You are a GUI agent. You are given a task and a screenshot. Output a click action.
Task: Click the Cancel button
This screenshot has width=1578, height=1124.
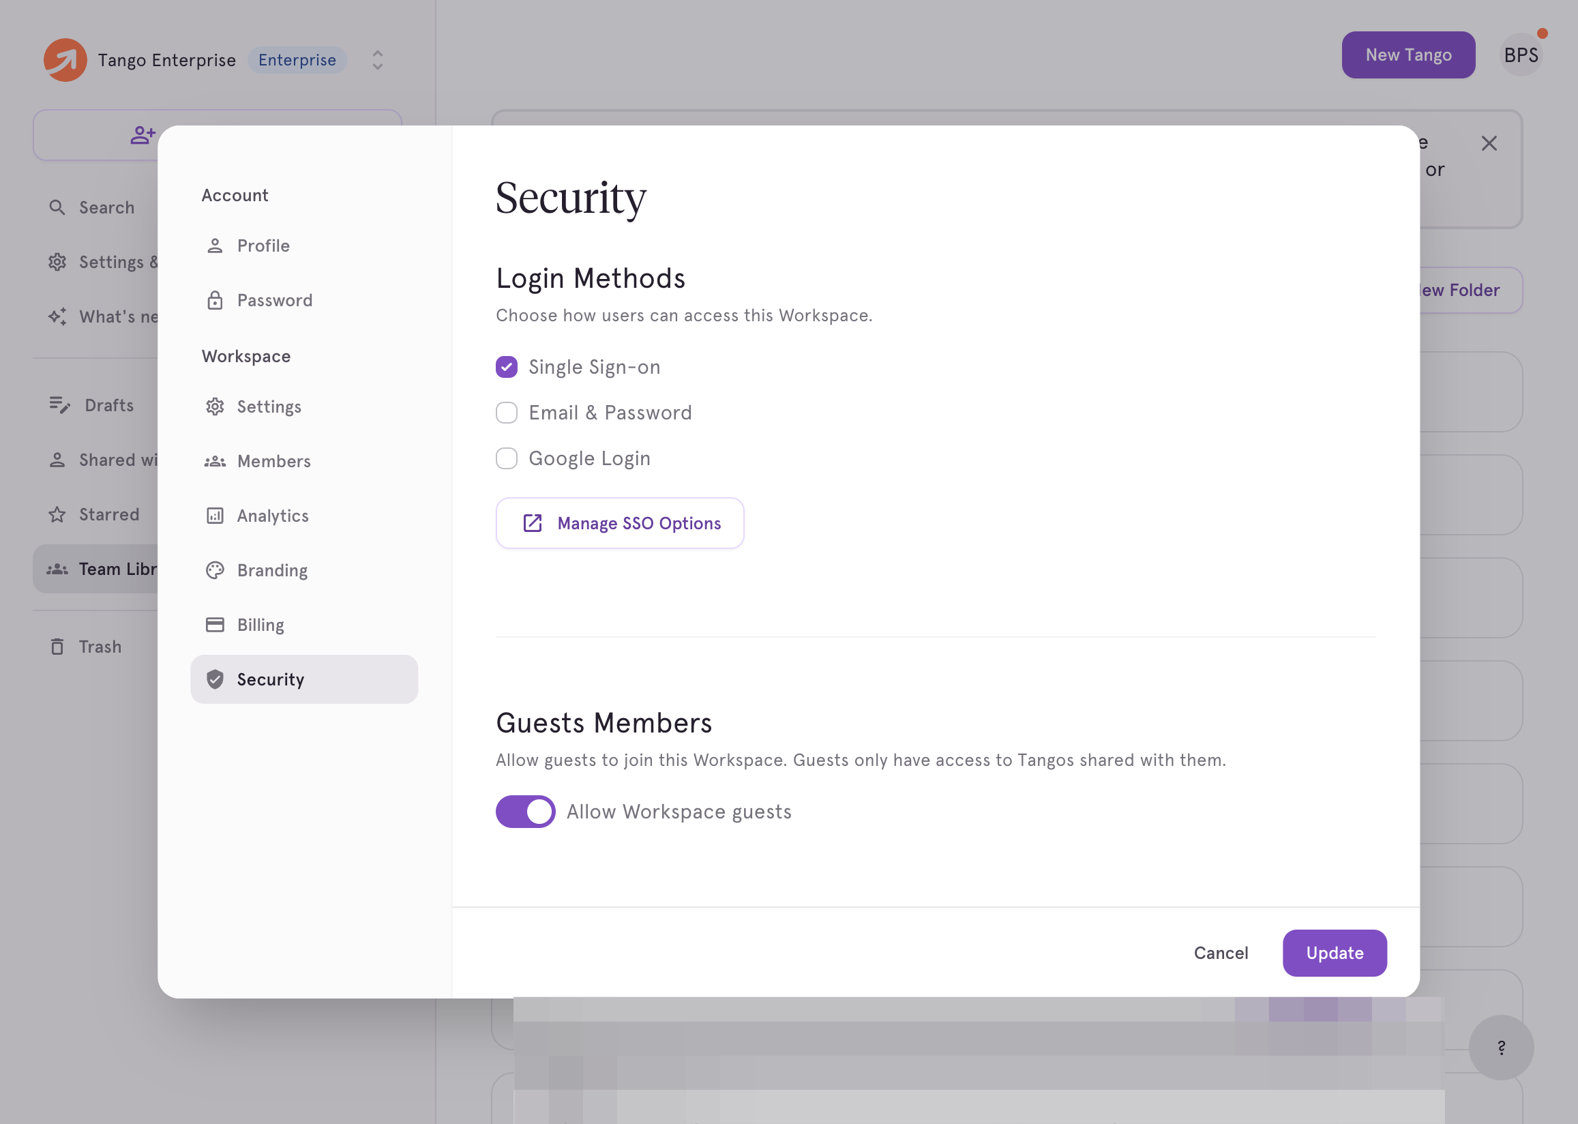[1221, 953]
